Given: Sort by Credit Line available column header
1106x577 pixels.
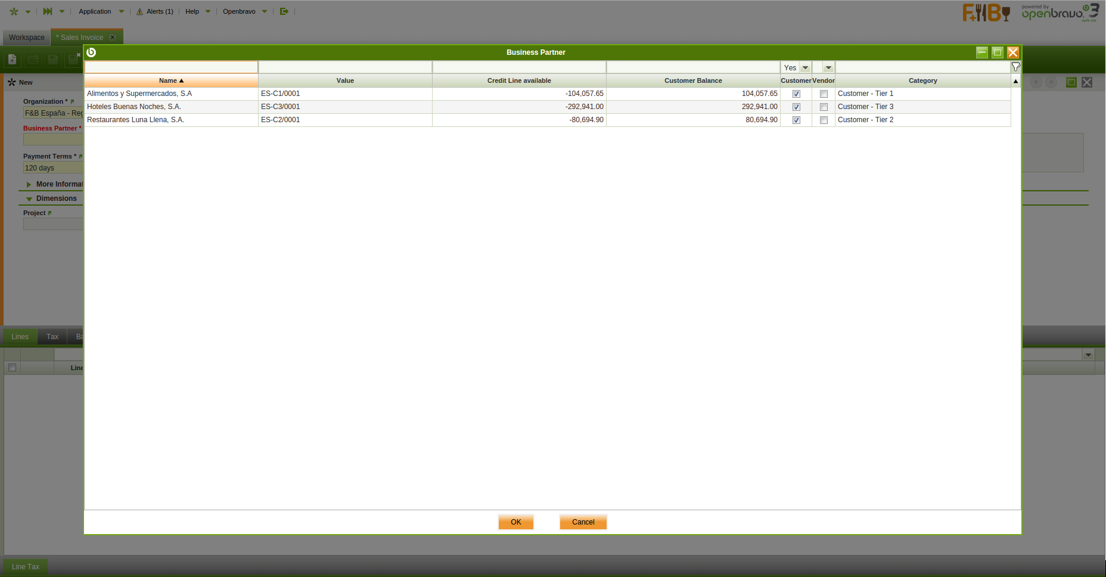Looking at the screenshot, I should pos(519,80).
